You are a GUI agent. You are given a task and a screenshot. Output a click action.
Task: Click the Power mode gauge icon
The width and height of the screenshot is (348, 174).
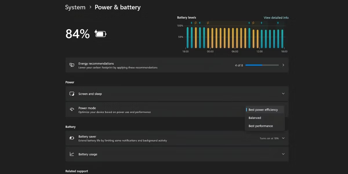click(x=72, y=110)
